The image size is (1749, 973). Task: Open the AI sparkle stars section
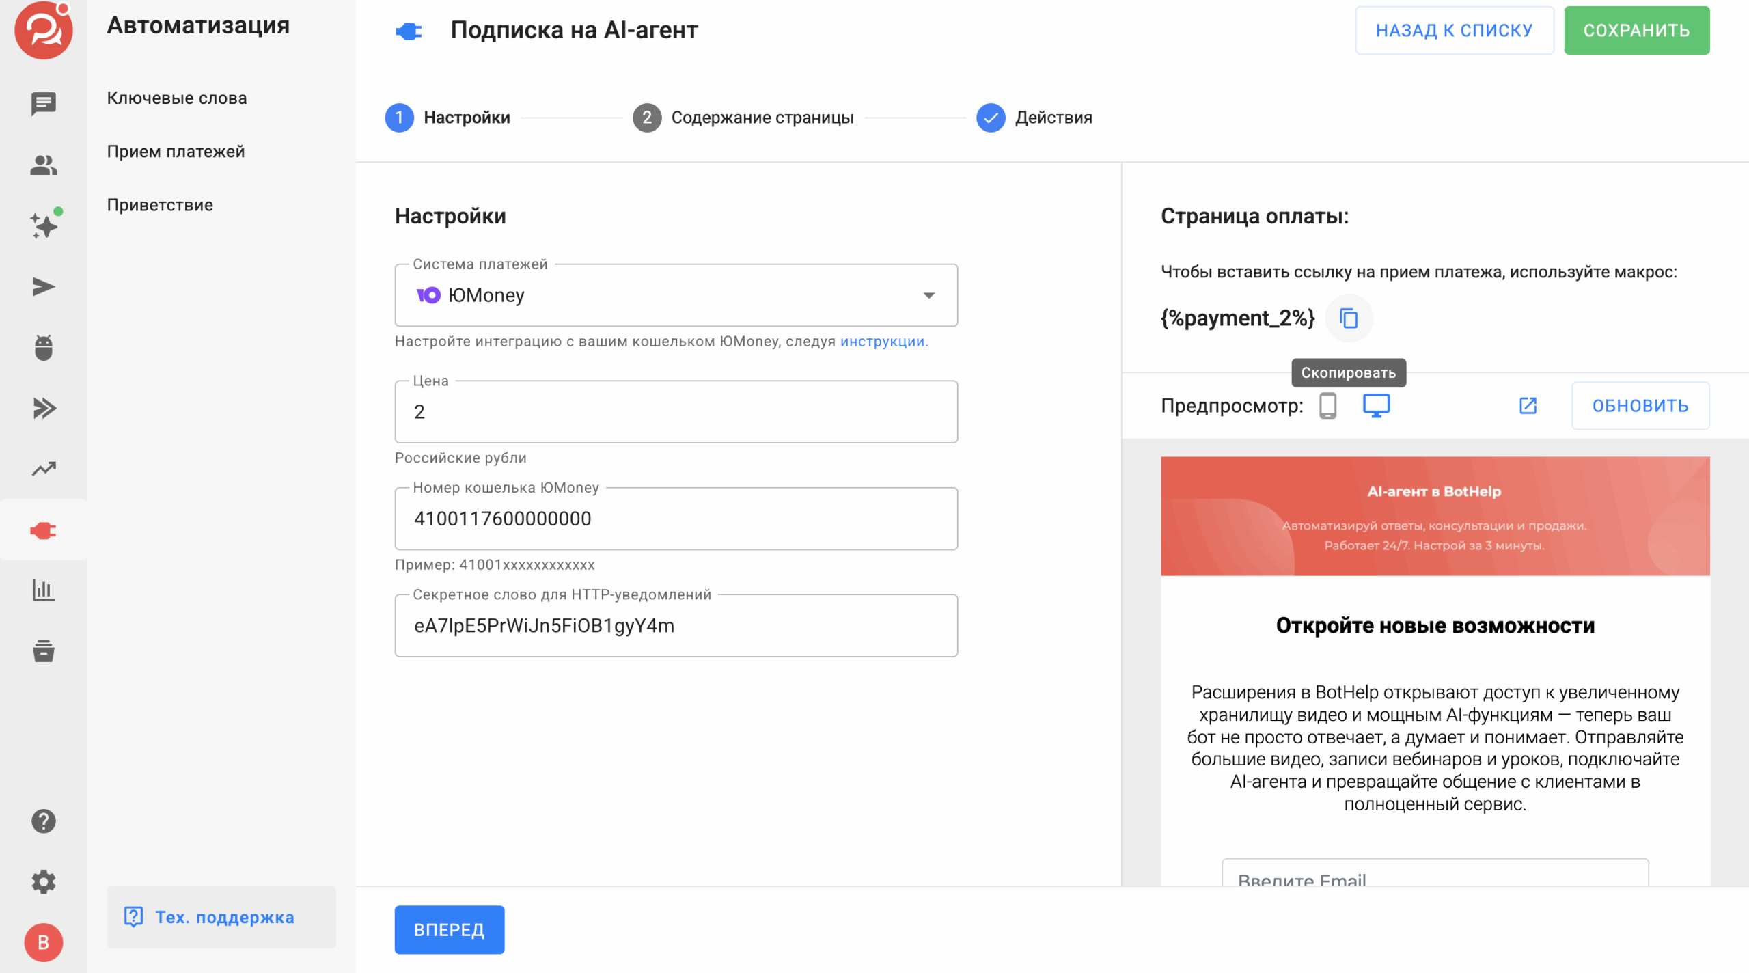coord(44,225)
